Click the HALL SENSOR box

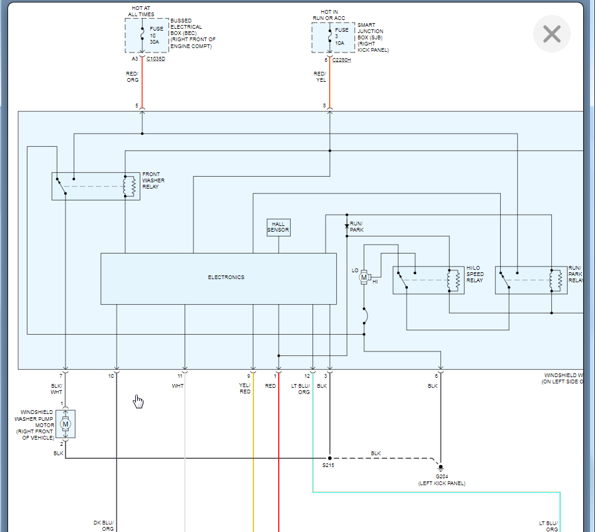[x=279, y=227]
